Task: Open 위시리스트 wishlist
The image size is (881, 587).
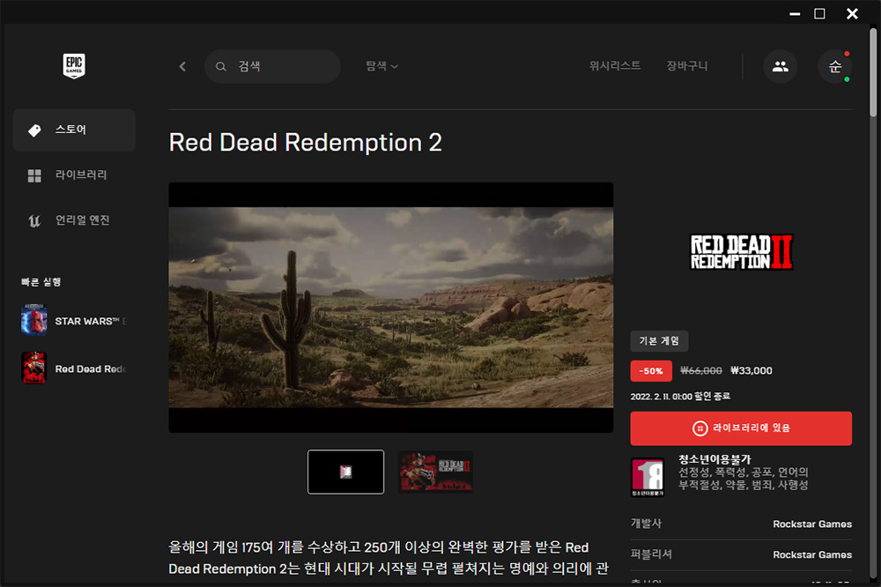Action: point(615,66)
